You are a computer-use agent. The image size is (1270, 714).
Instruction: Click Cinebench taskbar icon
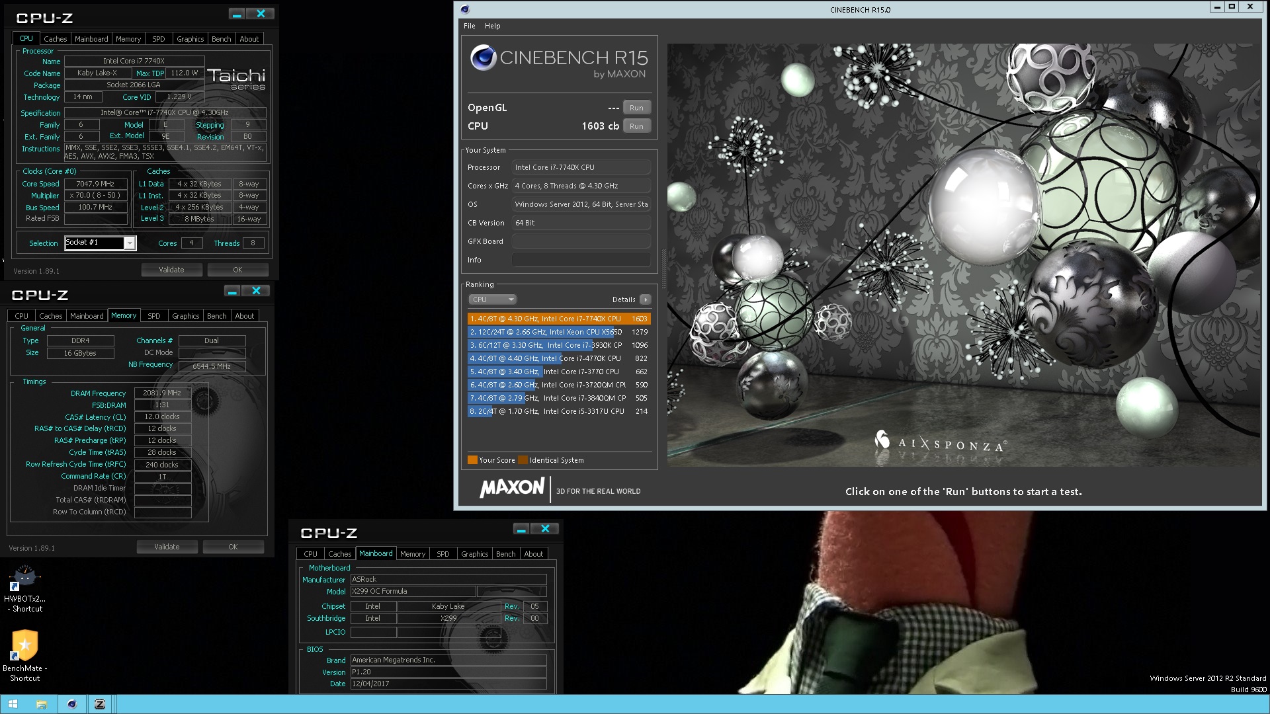[x=71, y=704]
